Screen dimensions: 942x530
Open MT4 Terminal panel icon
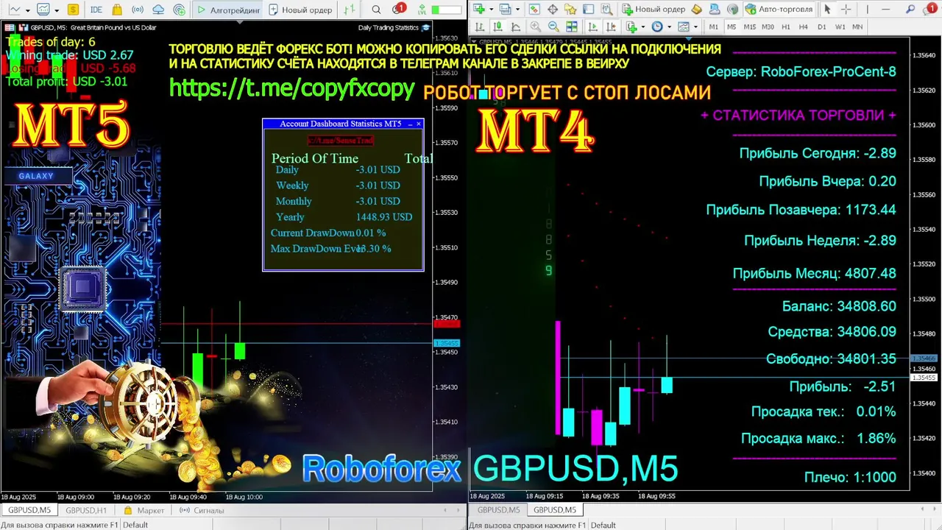pos(588,10)
